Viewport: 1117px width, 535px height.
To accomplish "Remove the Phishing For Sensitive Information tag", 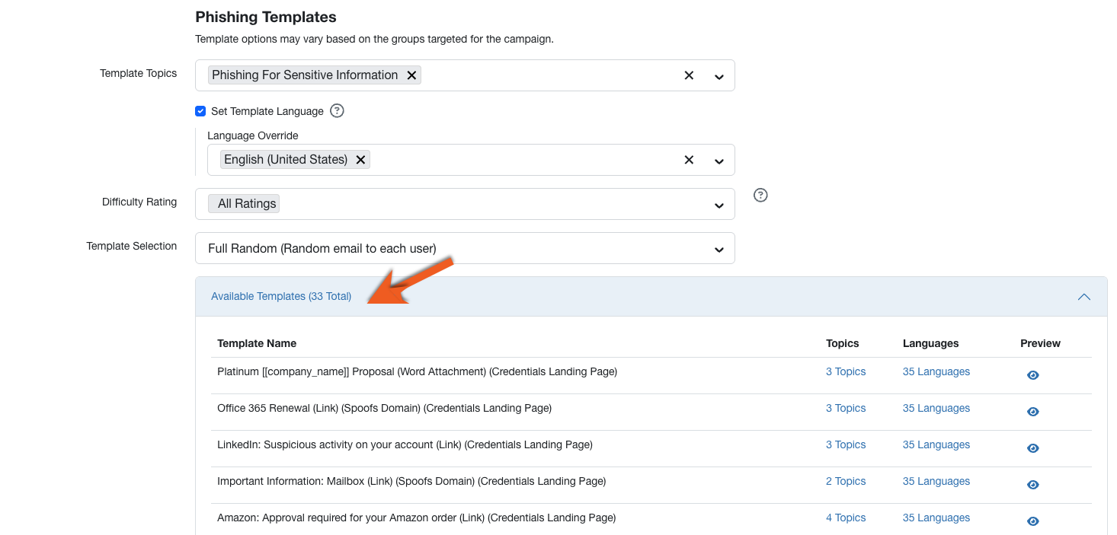I will [x=411, y=75].
